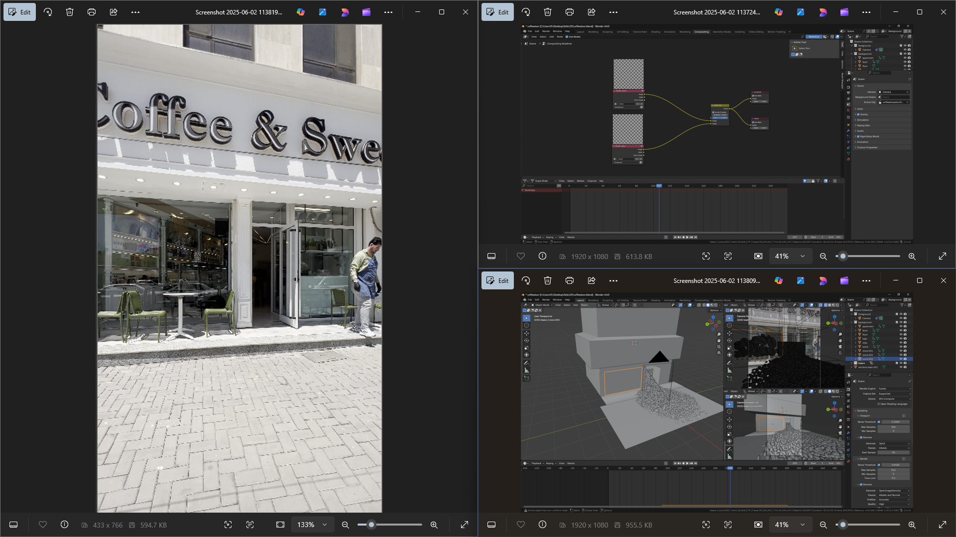Toggle filmstrip in the 113819 window
This screenshot has width=956, height=537.
click(13, 525)
